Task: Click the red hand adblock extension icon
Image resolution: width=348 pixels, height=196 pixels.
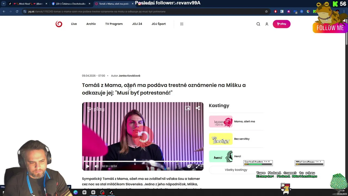Action: click(275, 11)
